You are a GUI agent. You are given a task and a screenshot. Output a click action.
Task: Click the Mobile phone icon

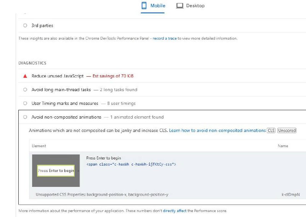point(145,6)
